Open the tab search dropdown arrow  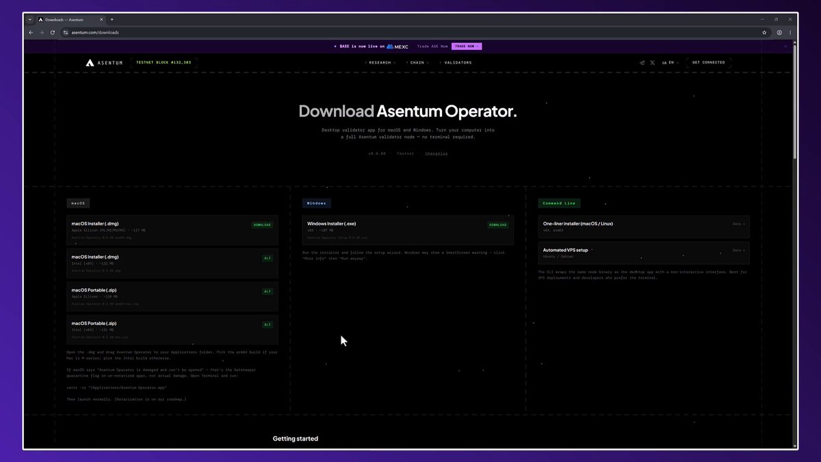coord(30,19)
